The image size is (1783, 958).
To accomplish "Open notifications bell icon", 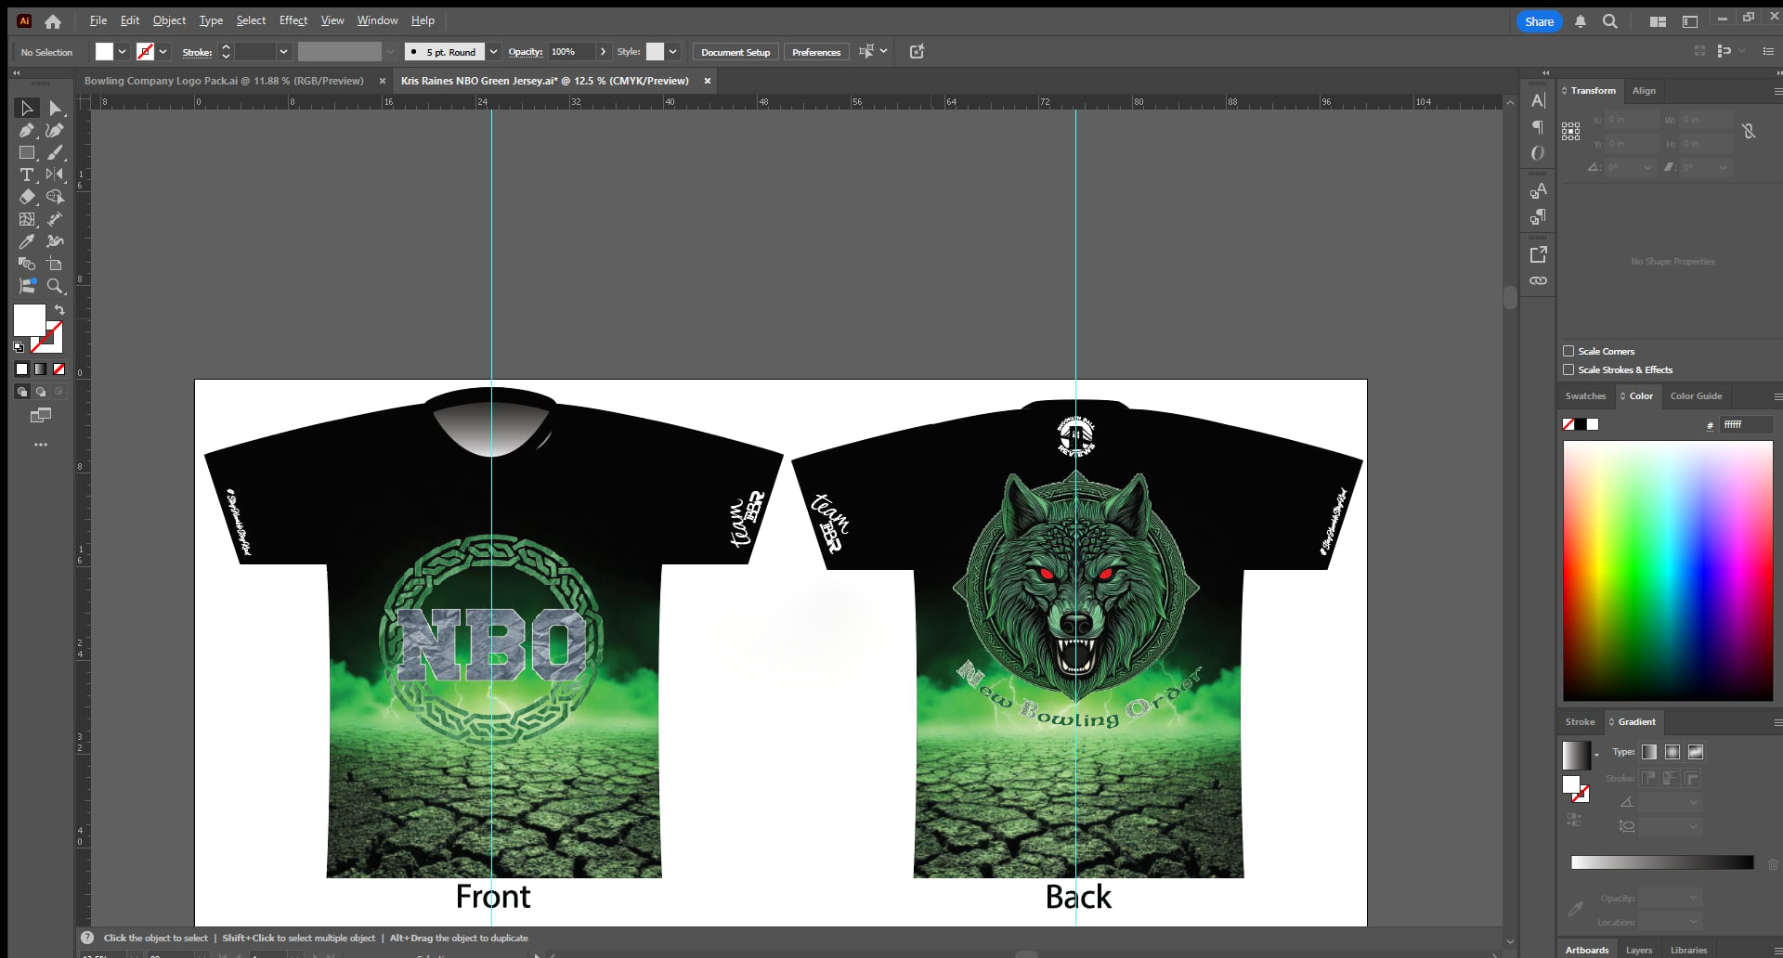I will pos(1581,20).
